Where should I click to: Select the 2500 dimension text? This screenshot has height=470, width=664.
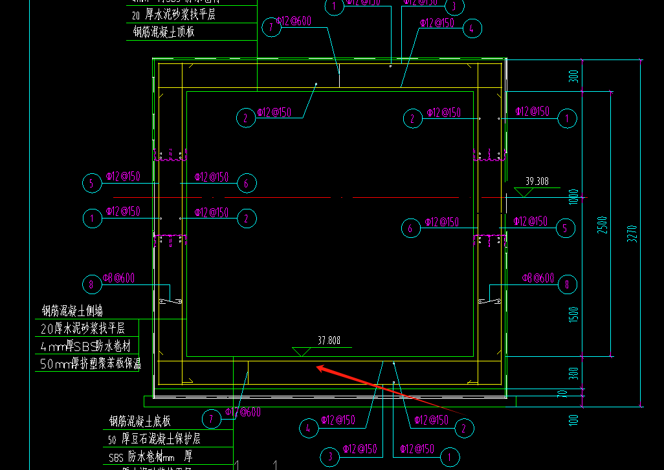coord(602,224)
